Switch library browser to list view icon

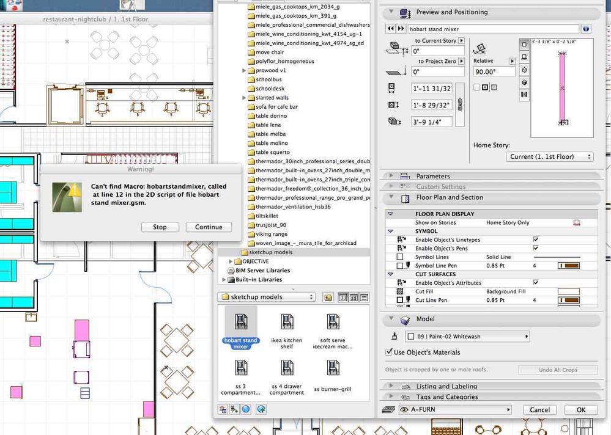pyautogui.click(x=364, y=298)
